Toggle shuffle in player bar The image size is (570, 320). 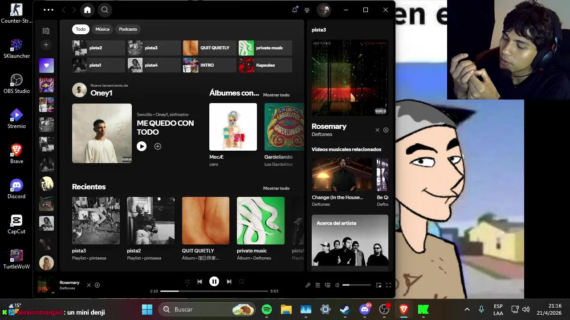pos(187,281)
